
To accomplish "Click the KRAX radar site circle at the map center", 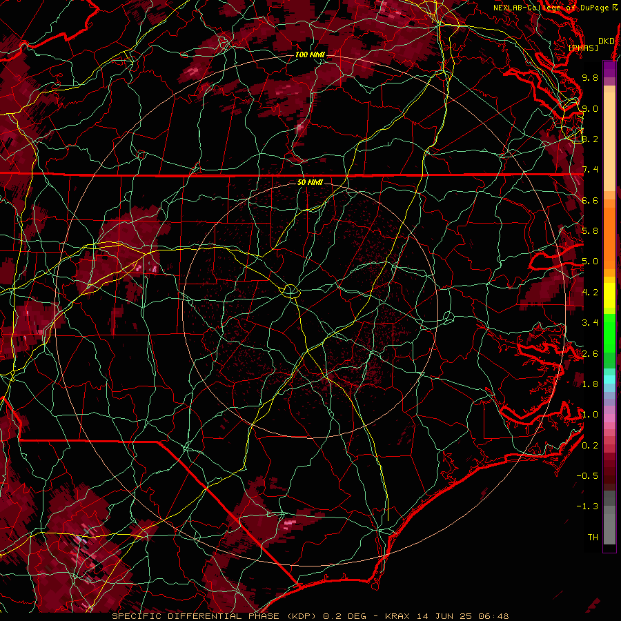I will [x=290, y=291].
